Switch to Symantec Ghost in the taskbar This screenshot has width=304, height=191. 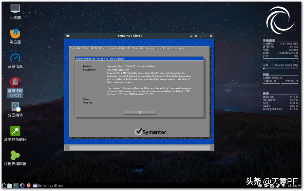(48, 185)
